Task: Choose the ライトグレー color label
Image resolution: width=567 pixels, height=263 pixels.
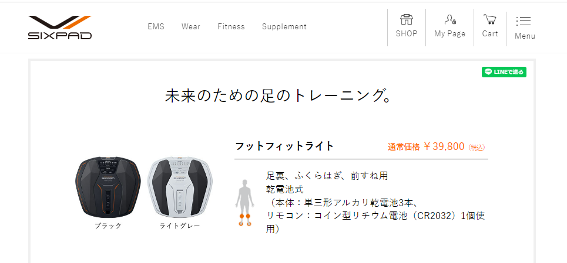Action: coord(180,226)
